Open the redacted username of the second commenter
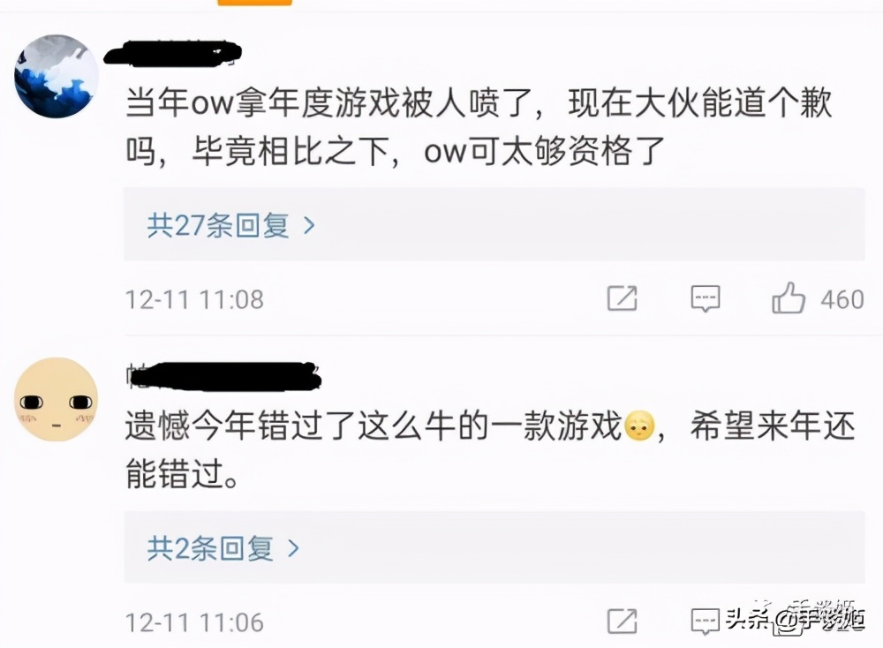Viewport: 883px width, 648px height. tap(223, 376)
